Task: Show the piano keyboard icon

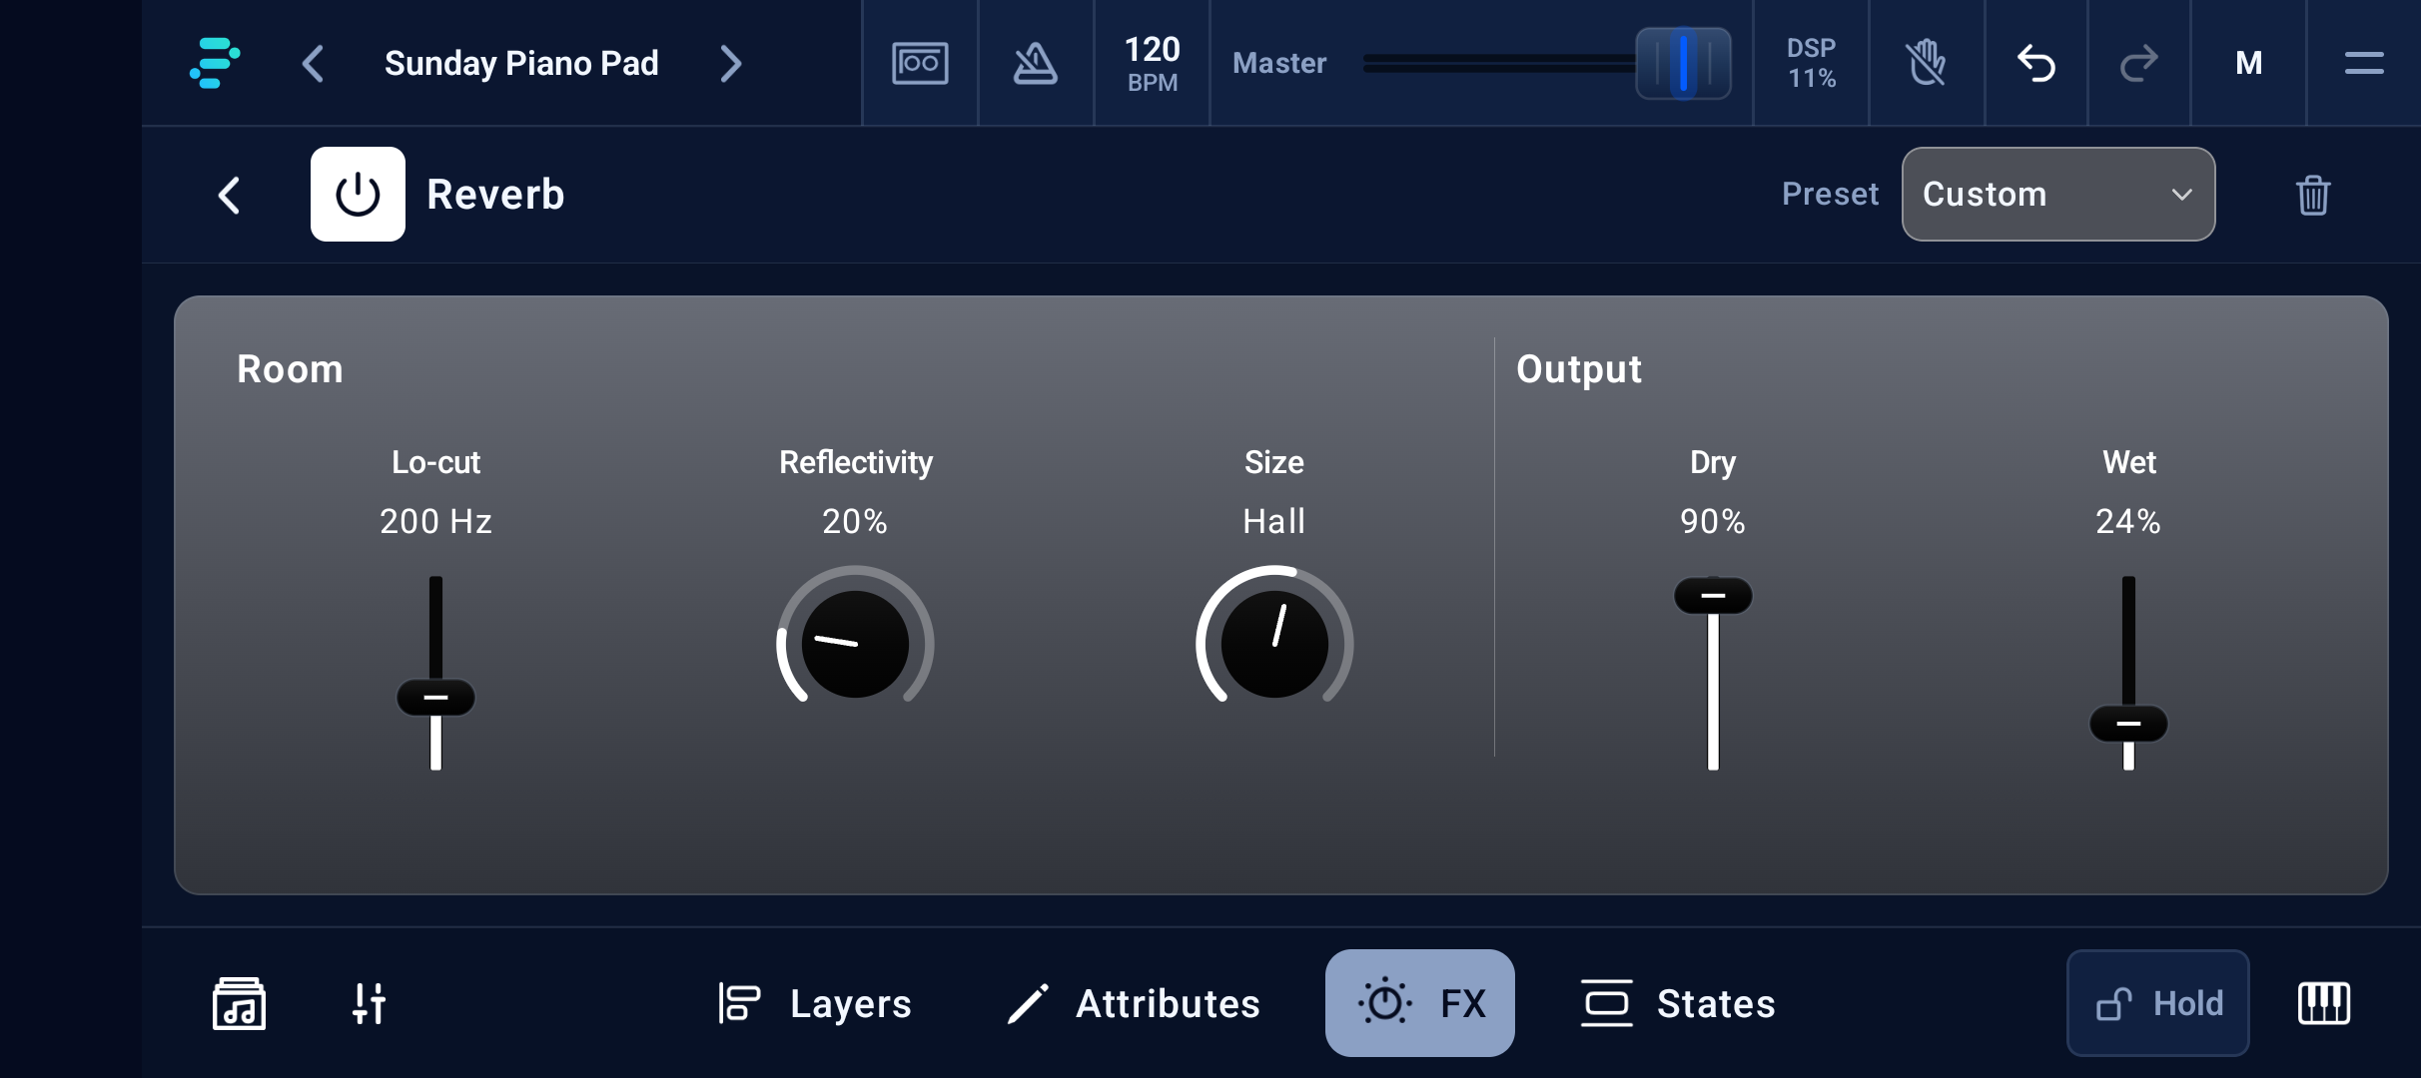Action: coord(2324,1003)
